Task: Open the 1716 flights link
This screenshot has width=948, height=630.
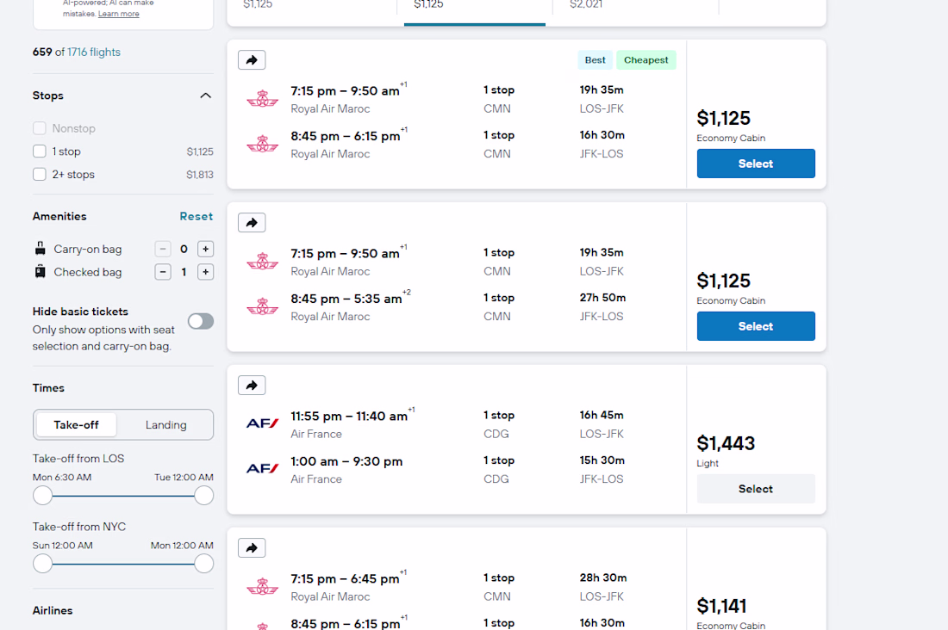Action: coord(94,52)
